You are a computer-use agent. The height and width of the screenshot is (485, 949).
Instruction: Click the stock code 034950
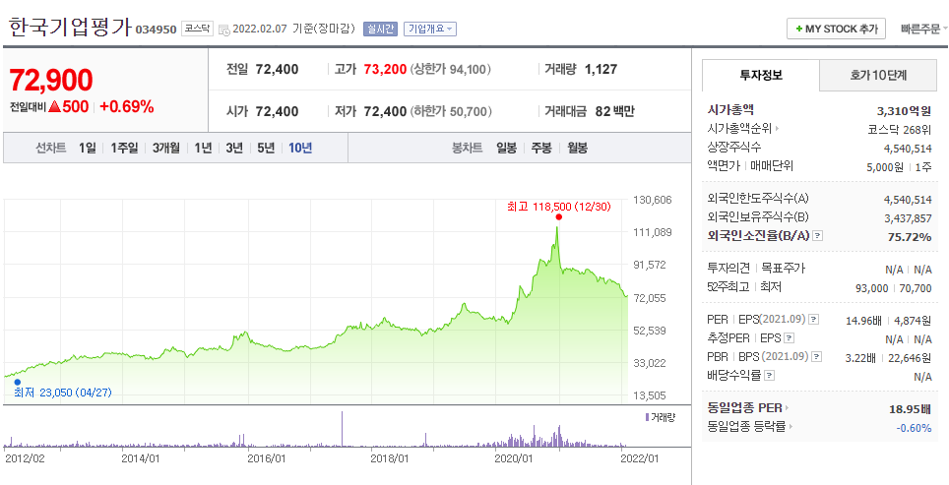click(x=156, y=30)
